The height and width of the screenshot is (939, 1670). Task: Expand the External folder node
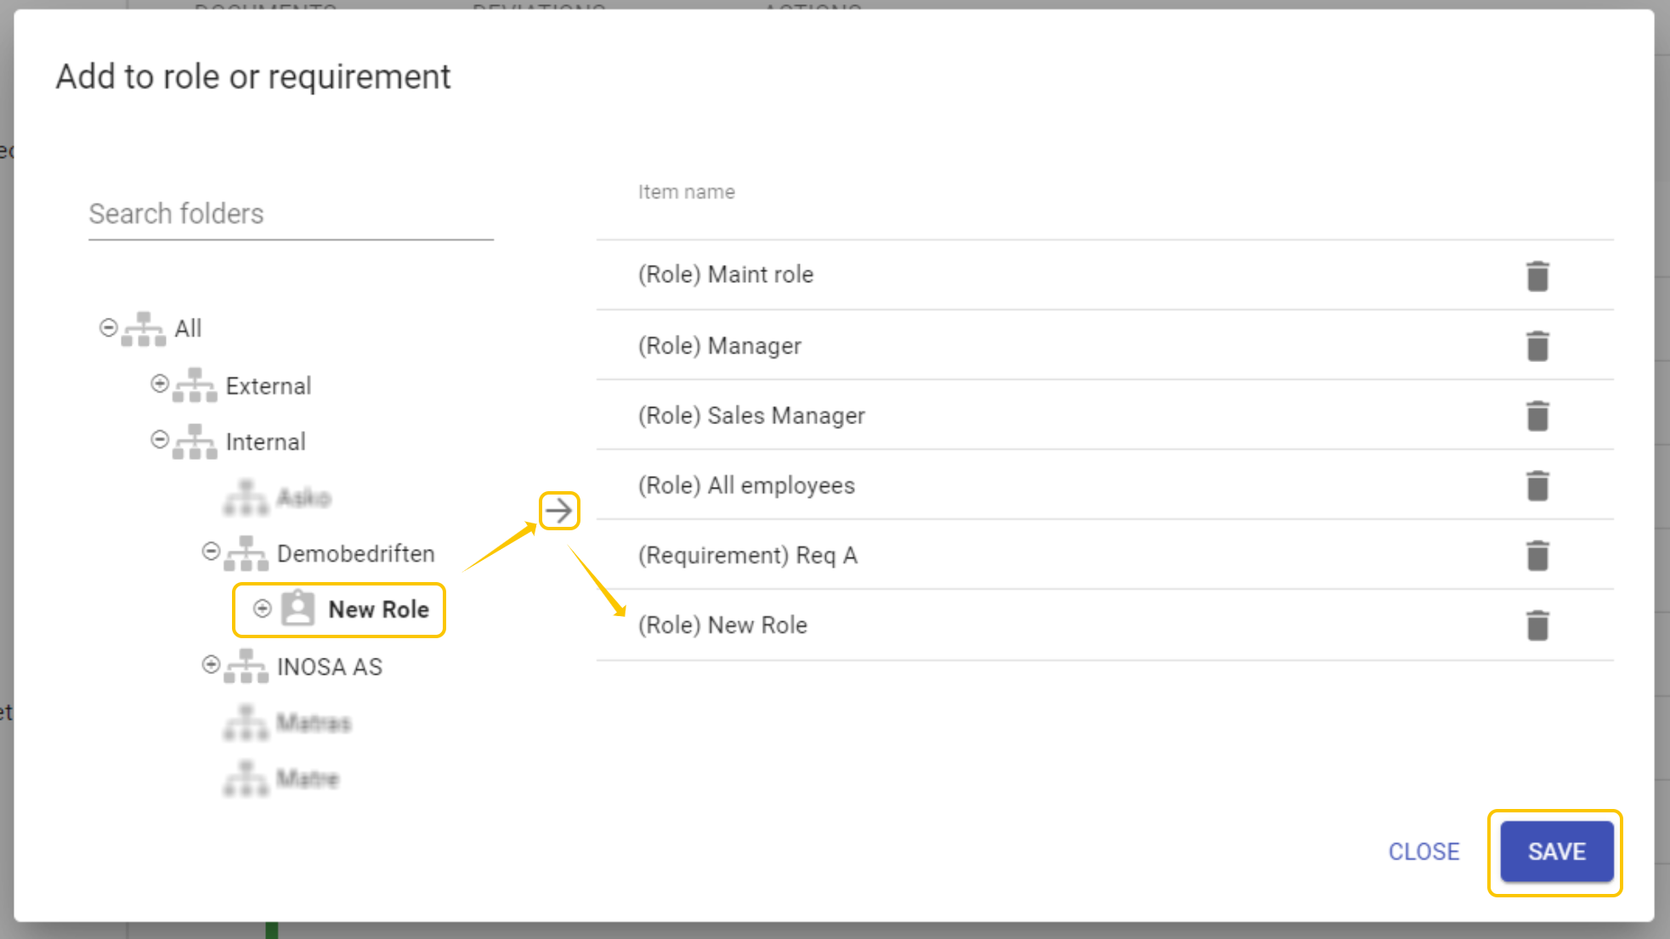159,383
